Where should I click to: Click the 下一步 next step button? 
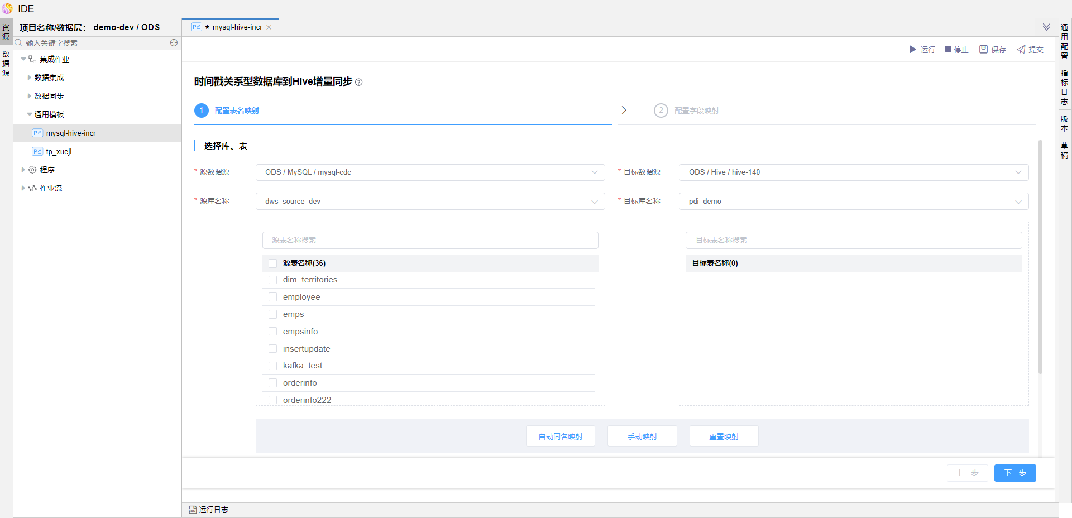pyautogui.click(x=1014, y=473)
